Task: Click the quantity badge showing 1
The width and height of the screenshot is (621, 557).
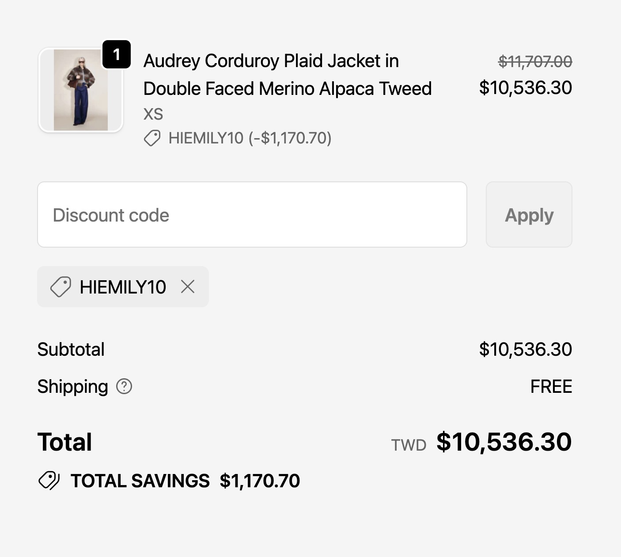Action: click(117, 55)
